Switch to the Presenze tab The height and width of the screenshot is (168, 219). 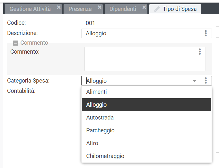[x=80, y=9]
